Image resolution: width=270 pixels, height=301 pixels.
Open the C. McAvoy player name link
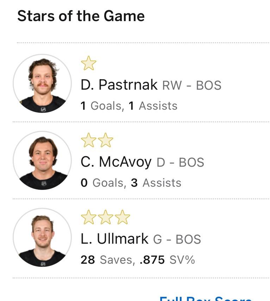coord(116,162)
